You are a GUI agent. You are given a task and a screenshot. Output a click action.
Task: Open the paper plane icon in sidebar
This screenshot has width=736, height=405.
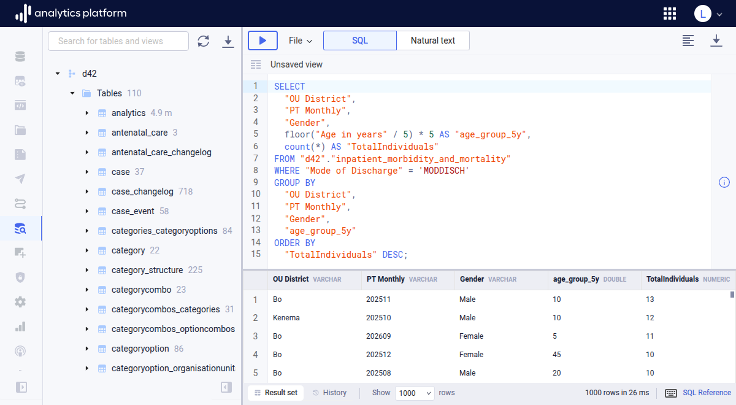click(20, 179)
